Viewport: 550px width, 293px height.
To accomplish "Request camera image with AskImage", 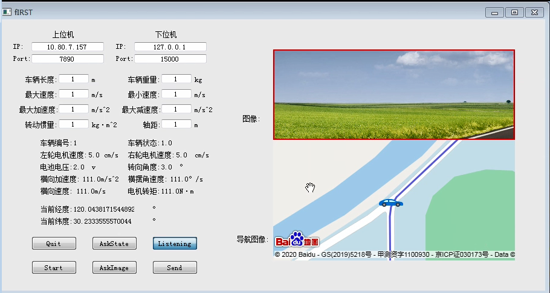I will pyautogui.click(x=114, y=268).
